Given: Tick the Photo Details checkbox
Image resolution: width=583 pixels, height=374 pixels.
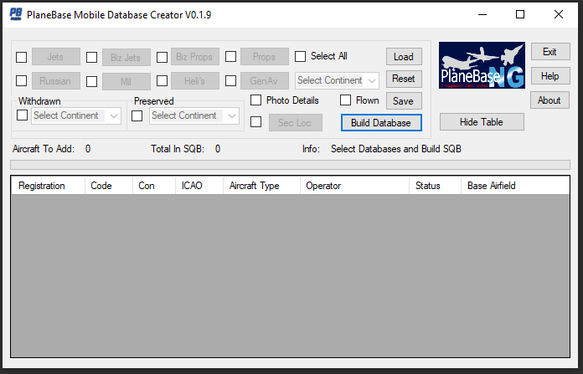Looking at the screenshot, I should tap(256, 100).
